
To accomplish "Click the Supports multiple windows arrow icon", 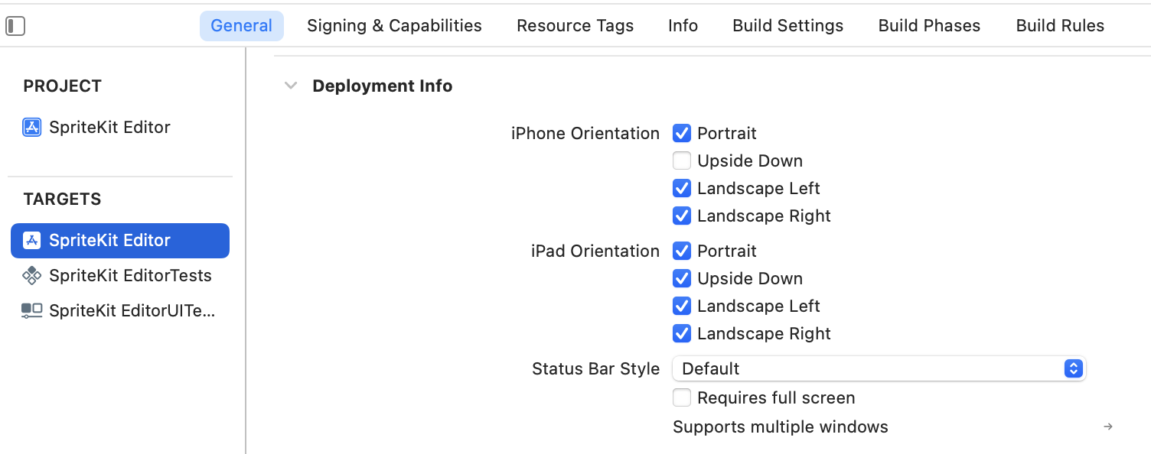I will click(x=1108, y=426).
